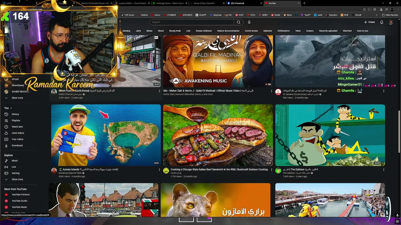Open Azores Islands video title
401x225 pixels.
(x=88, y=169)
